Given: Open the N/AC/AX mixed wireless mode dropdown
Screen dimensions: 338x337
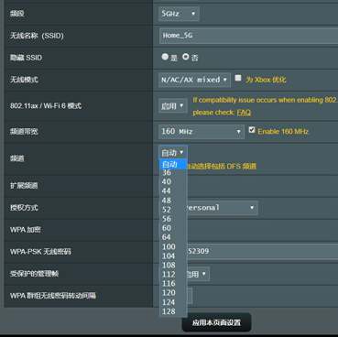Looking at the screenshot, I should [x=194, y=80].
